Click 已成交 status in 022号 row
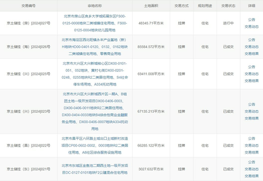263x181 pixels. coord(228,146)
